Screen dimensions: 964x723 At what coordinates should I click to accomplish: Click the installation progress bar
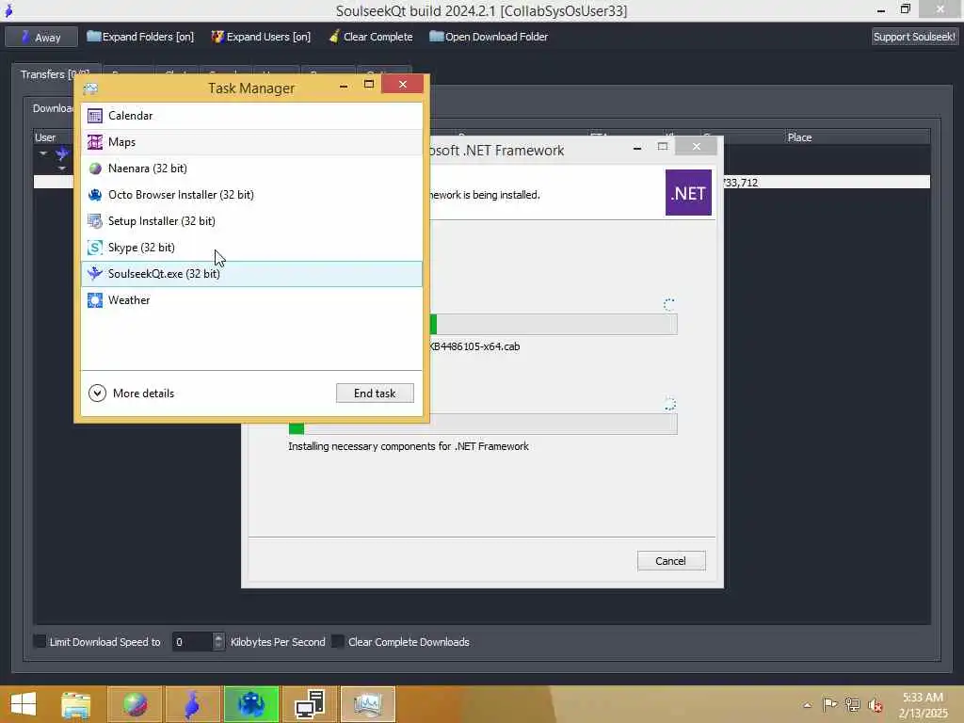[x=483, y=425]
